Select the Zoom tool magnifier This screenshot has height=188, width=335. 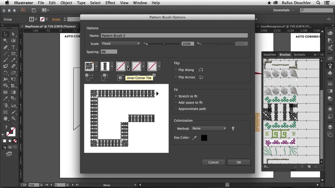tap(13, 118)
